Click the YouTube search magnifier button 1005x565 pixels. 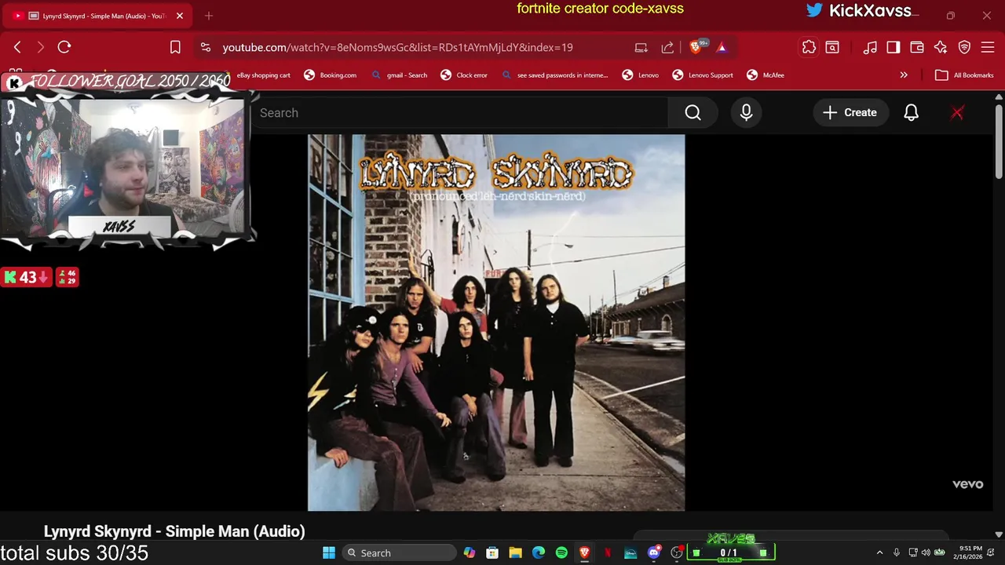coord(693,113)
